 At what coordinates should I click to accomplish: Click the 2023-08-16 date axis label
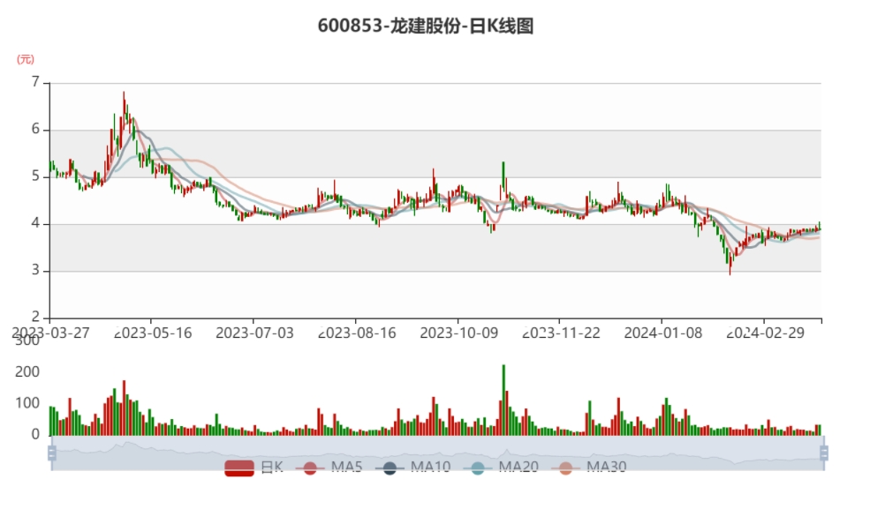tap(357, 333)
